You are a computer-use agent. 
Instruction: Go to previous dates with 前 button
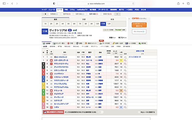45,14
